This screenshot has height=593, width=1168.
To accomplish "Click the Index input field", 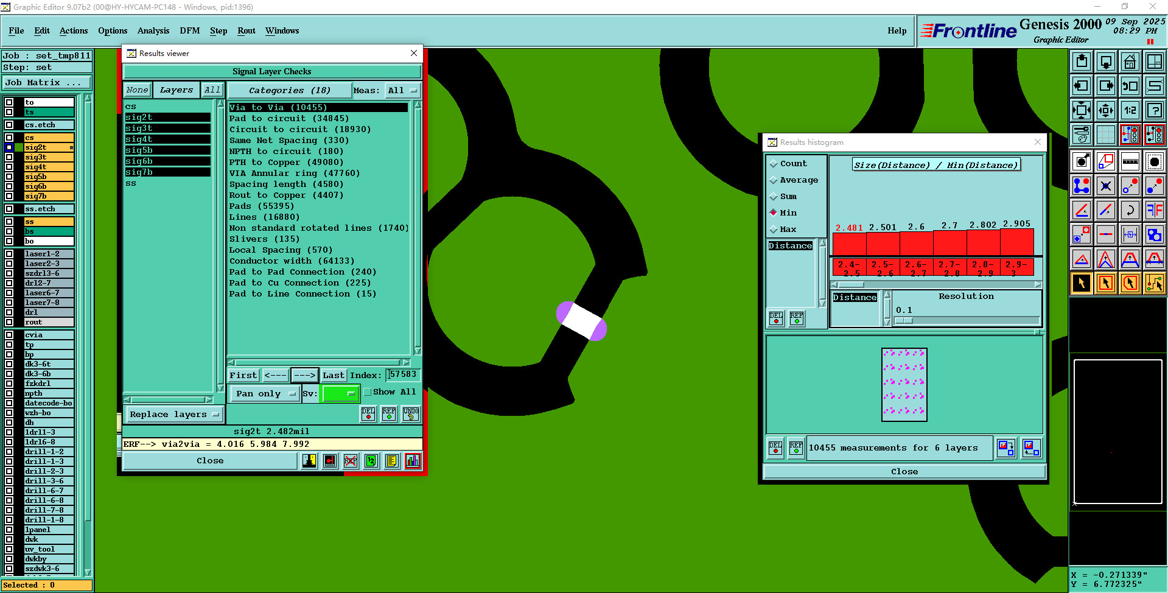I will [403, 375].
